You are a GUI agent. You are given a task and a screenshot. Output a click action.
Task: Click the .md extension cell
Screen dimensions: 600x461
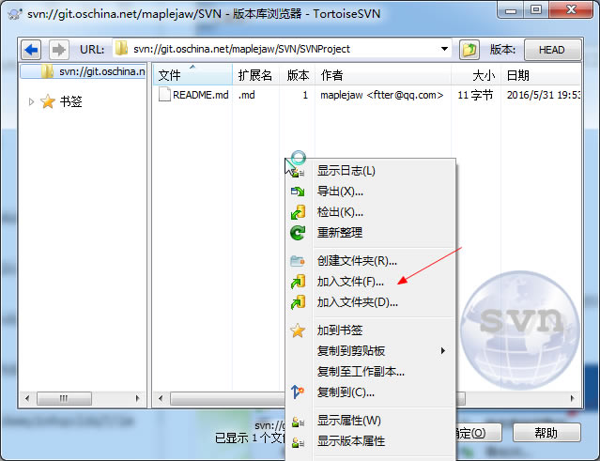pyautogui.click(x=246, y=95)
